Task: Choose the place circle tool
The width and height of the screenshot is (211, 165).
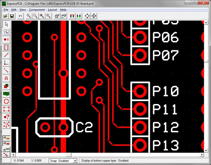Action: click(x=6, y=101)
